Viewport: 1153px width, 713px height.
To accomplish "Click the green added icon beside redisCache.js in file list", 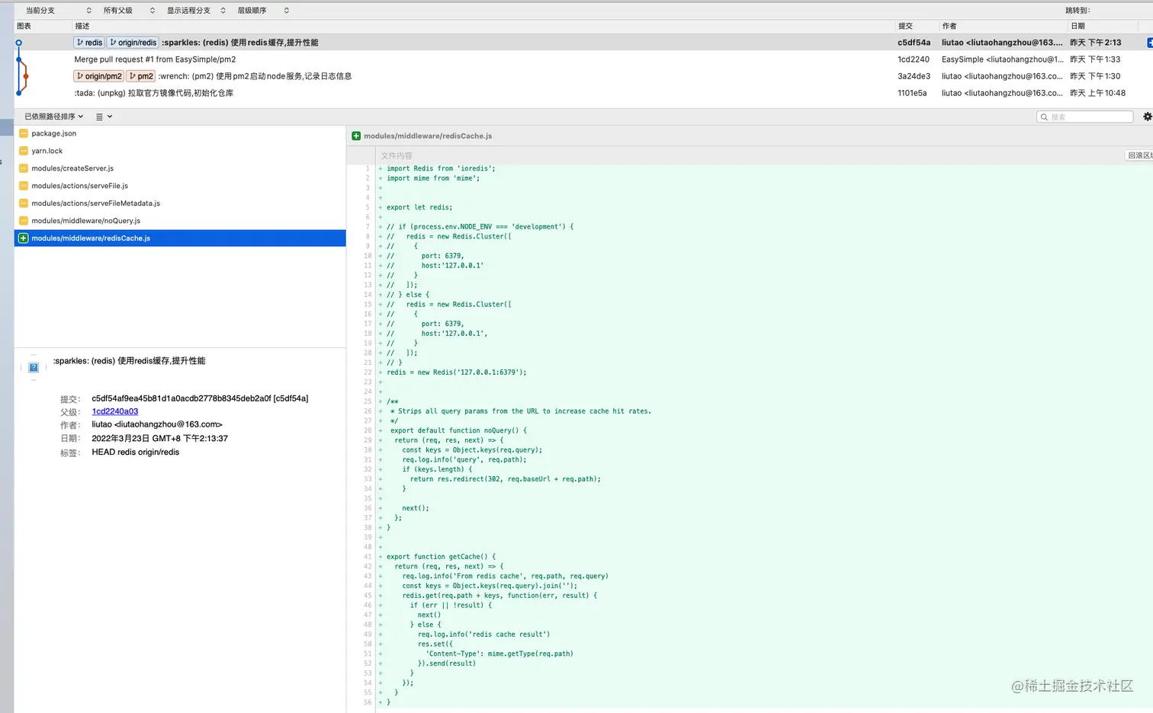I will coord(24,238).
